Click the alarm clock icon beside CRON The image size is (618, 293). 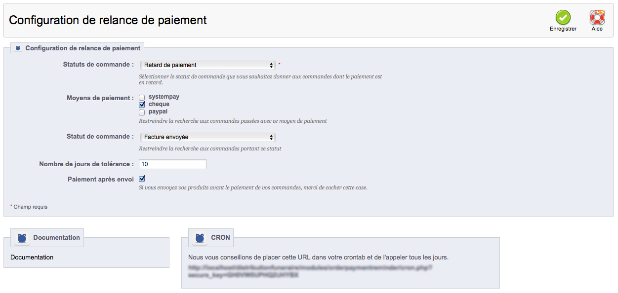click(200, 238)
